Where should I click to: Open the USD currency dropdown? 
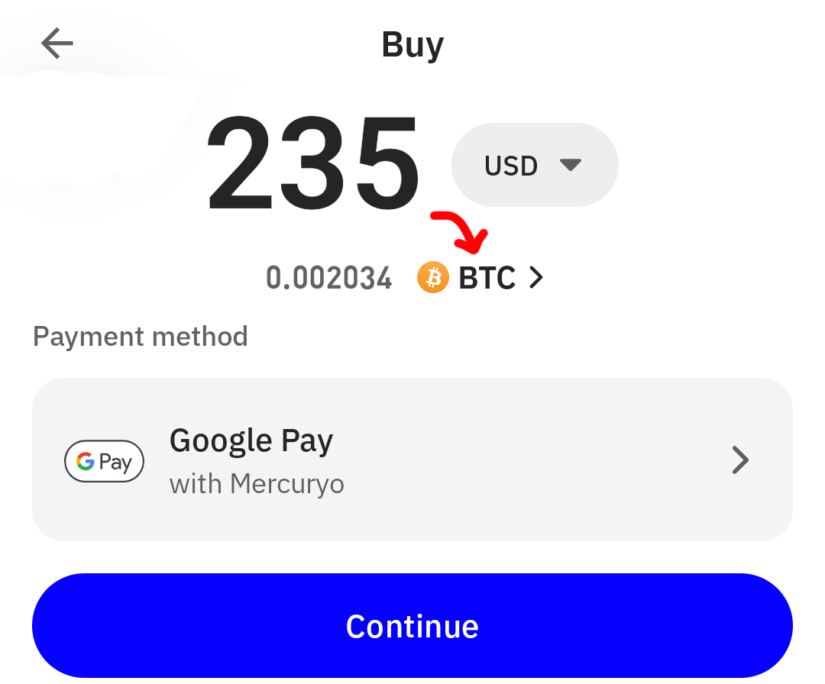pyautogui.click(x=535, y=165)
